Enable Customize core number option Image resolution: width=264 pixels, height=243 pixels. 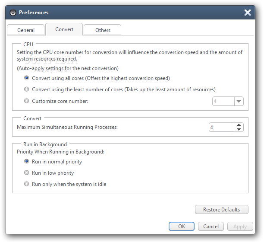(x=26, y=101)
